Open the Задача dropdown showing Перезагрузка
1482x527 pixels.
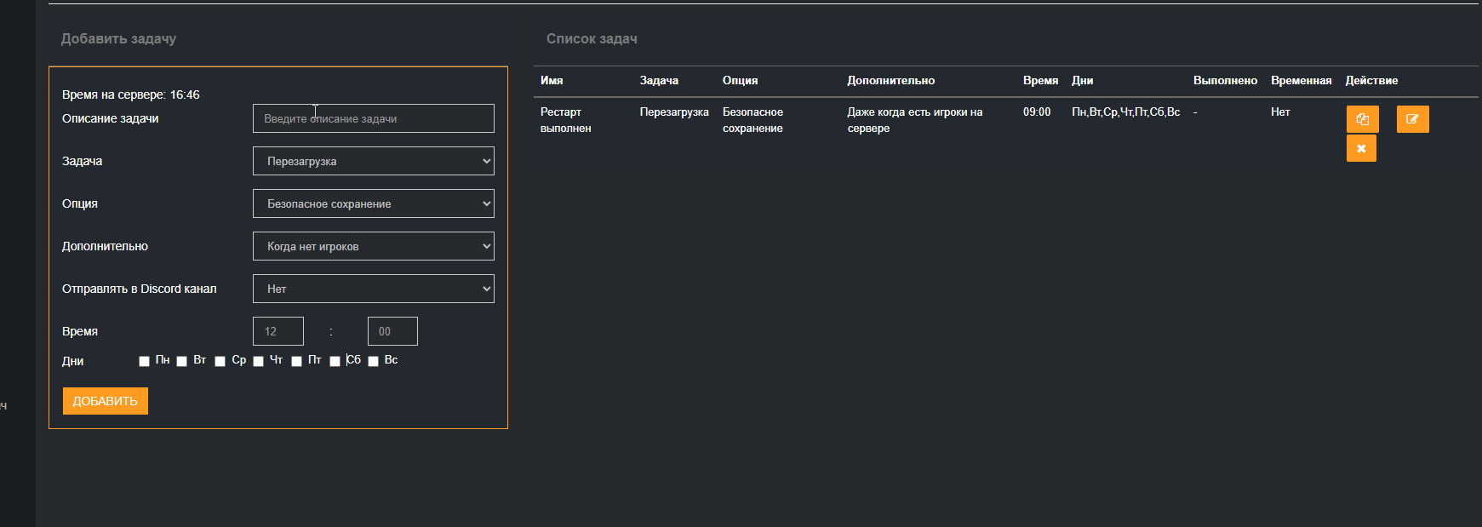pos(373,161)
